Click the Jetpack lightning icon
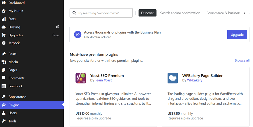Viewport: 253px width, 127px height. pos(3,43)
